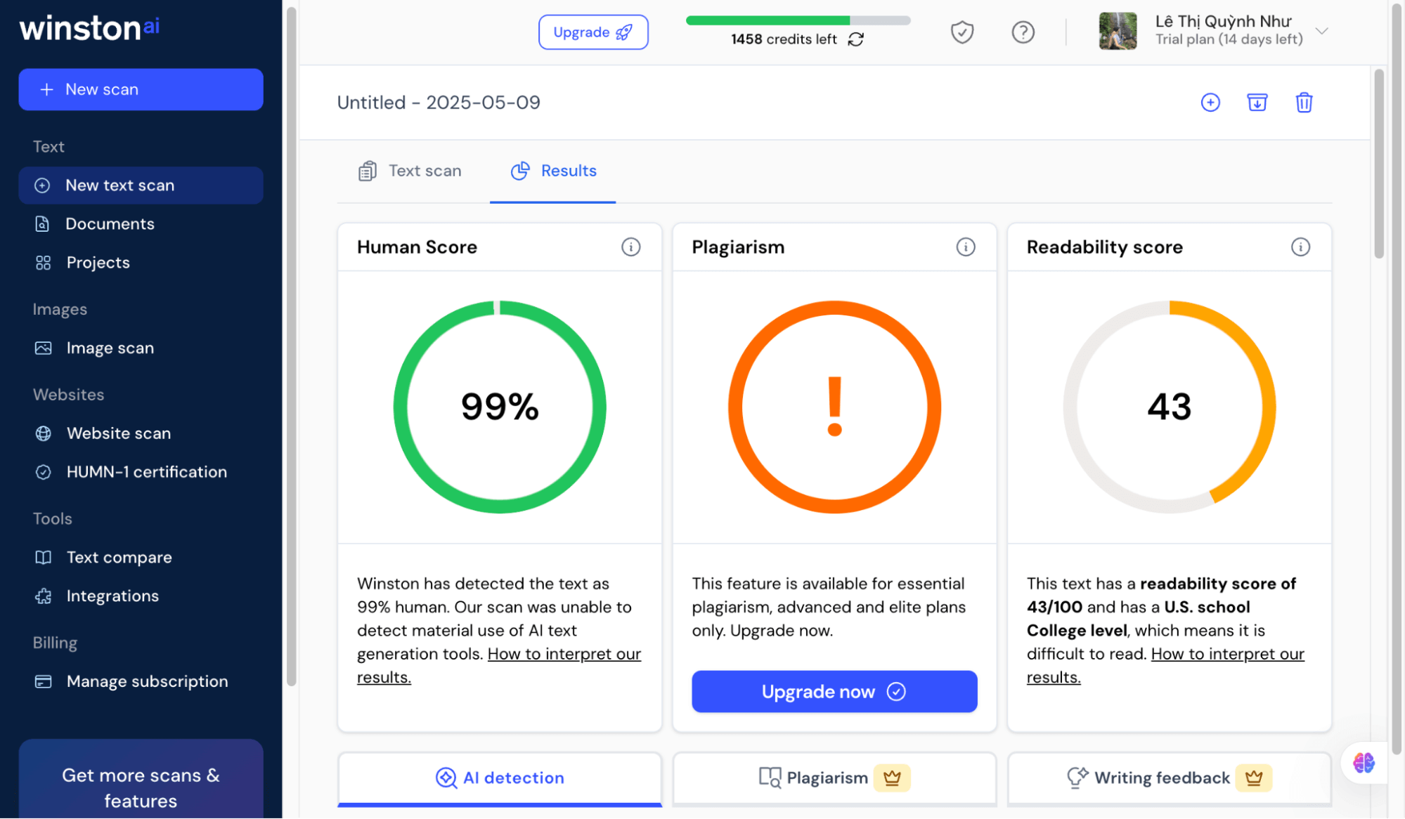The image size is (1405, 819).
Task: Show Plagiarism info tooltip icon
Action: pyautogui.click(x=966, y=247)
